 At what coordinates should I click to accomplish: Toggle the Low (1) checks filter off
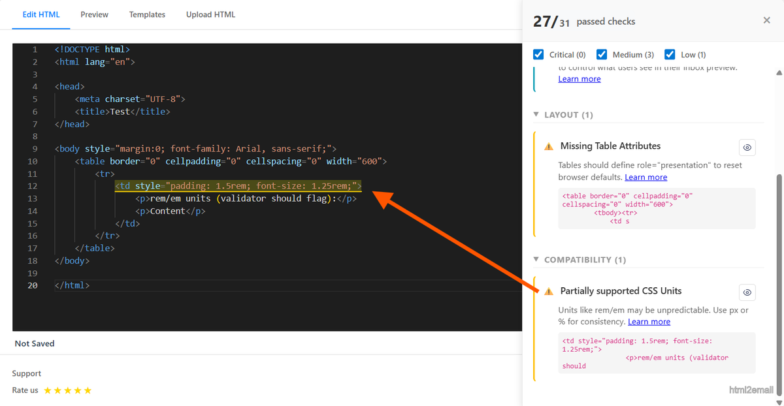click(x=670, y=54)
